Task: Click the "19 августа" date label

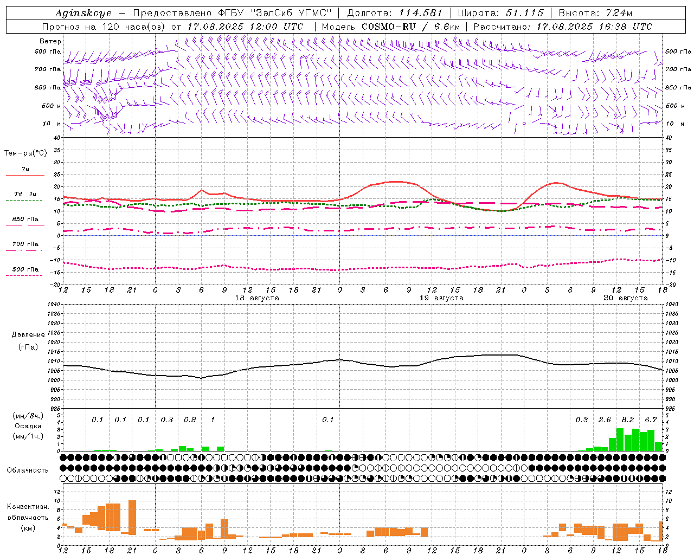Action: pyautogui.click(x=441, y=298)
